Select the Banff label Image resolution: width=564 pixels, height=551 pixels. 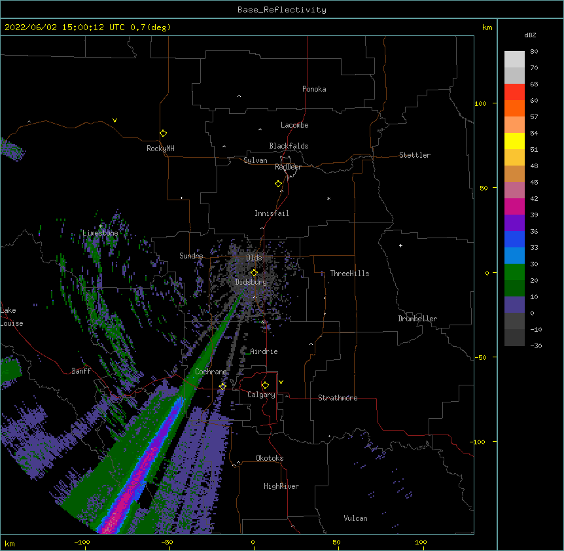click(x=81, y=371)
